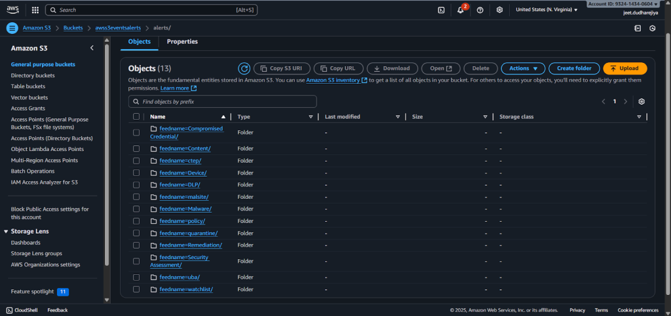Click the Copy S3 URI button
Viewport: 671px width, 316px height.
coord(282,68)
